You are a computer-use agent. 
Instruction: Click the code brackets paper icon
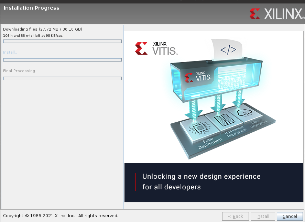228,50
